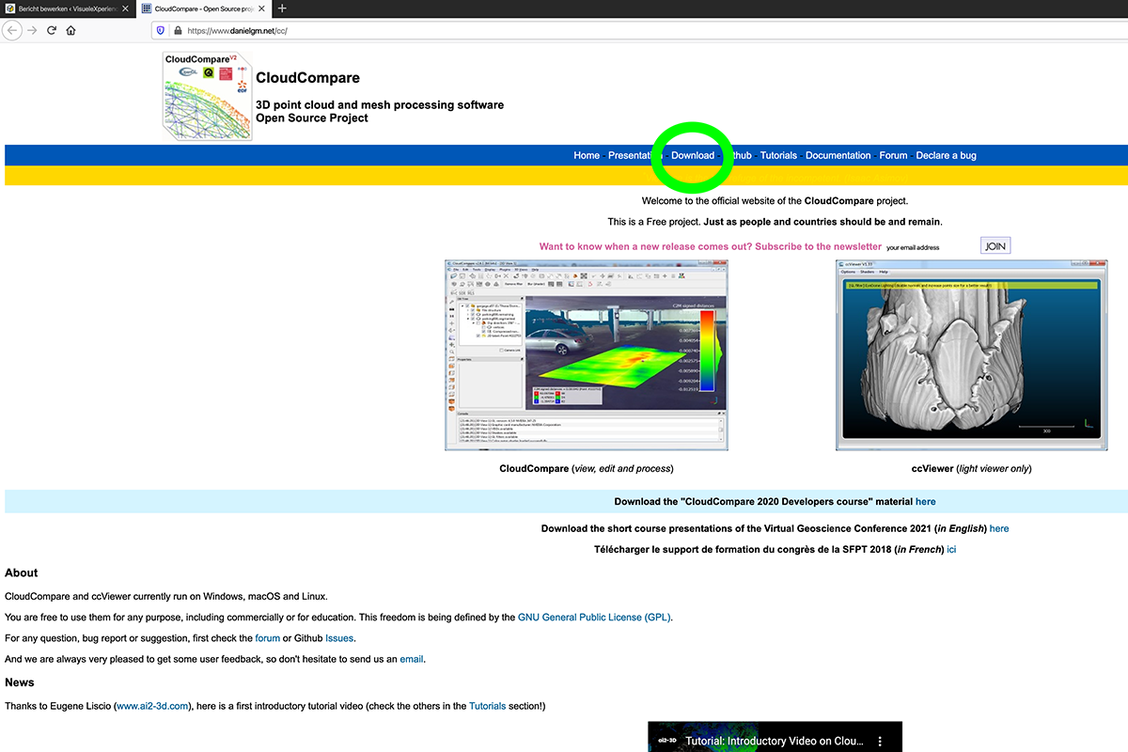Open the Tutorials navigation item
This screenshot has height=752, width=1128.
click(x=778, y=155)
